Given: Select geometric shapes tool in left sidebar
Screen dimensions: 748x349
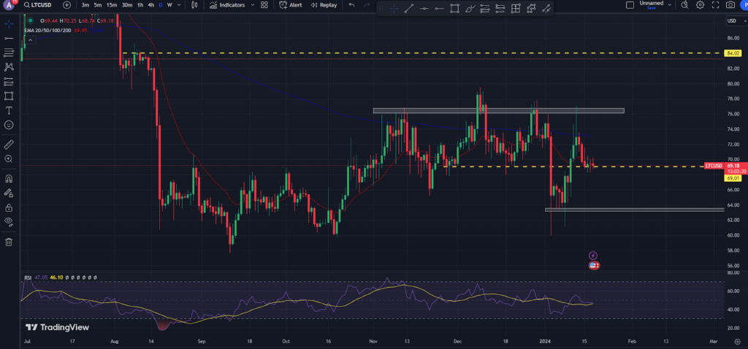Looking at the screenshot, I should [x=9, y=96].
